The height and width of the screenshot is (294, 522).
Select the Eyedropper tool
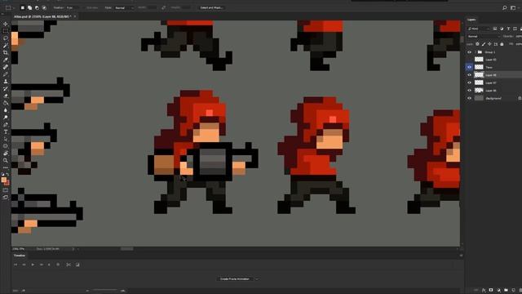(x=6, y=60)
